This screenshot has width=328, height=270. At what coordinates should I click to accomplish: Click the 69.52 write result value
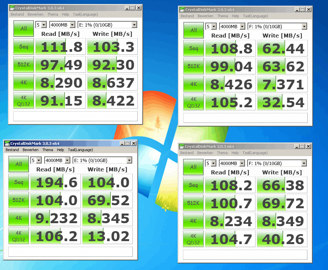[x=107, y=200]
